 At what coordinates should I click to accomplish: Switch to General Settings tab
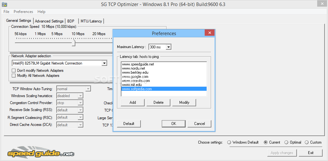coord(19,21)
